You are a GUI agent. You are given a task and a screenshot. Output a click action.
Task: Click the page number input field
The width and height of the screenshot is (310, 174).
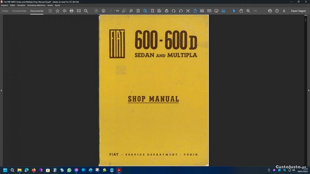(x=111, y=11)
